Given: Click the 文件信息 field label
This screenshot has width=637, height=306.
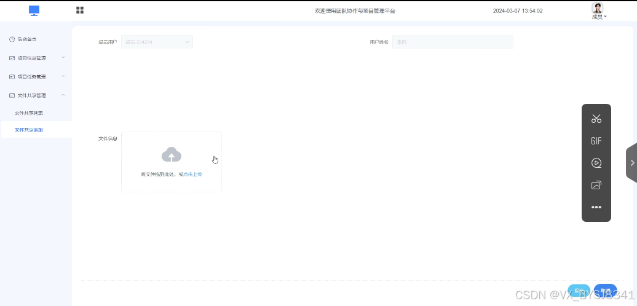Looking at the screenshot, I should pos(108,139).
